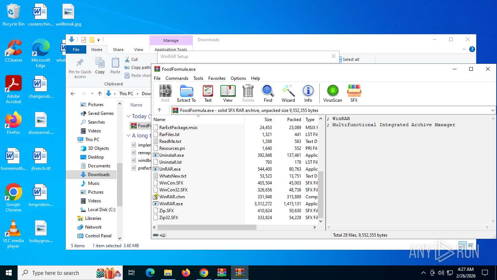Viewport: 497px width, 280px height.
Task: Open the Tools menu
Action: pyautogui.click(x=198, y=78)
